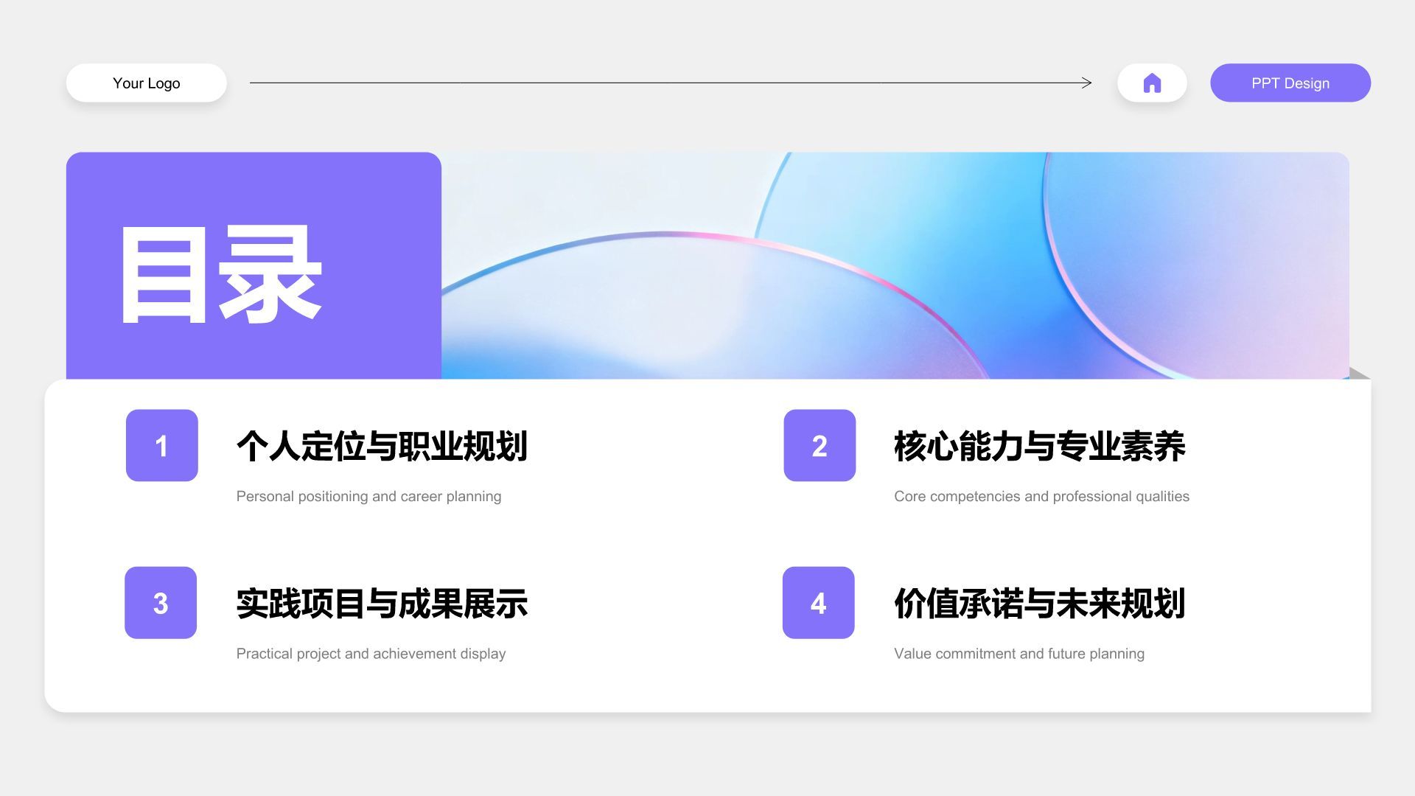This screenshot has height=796, width=1415.
Task: Click the Your Logo pill
Action: (146, 83)
